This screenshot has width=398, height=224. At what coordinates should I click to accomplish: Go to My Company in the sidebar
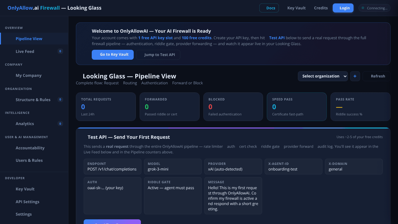[x=34, y=75]
